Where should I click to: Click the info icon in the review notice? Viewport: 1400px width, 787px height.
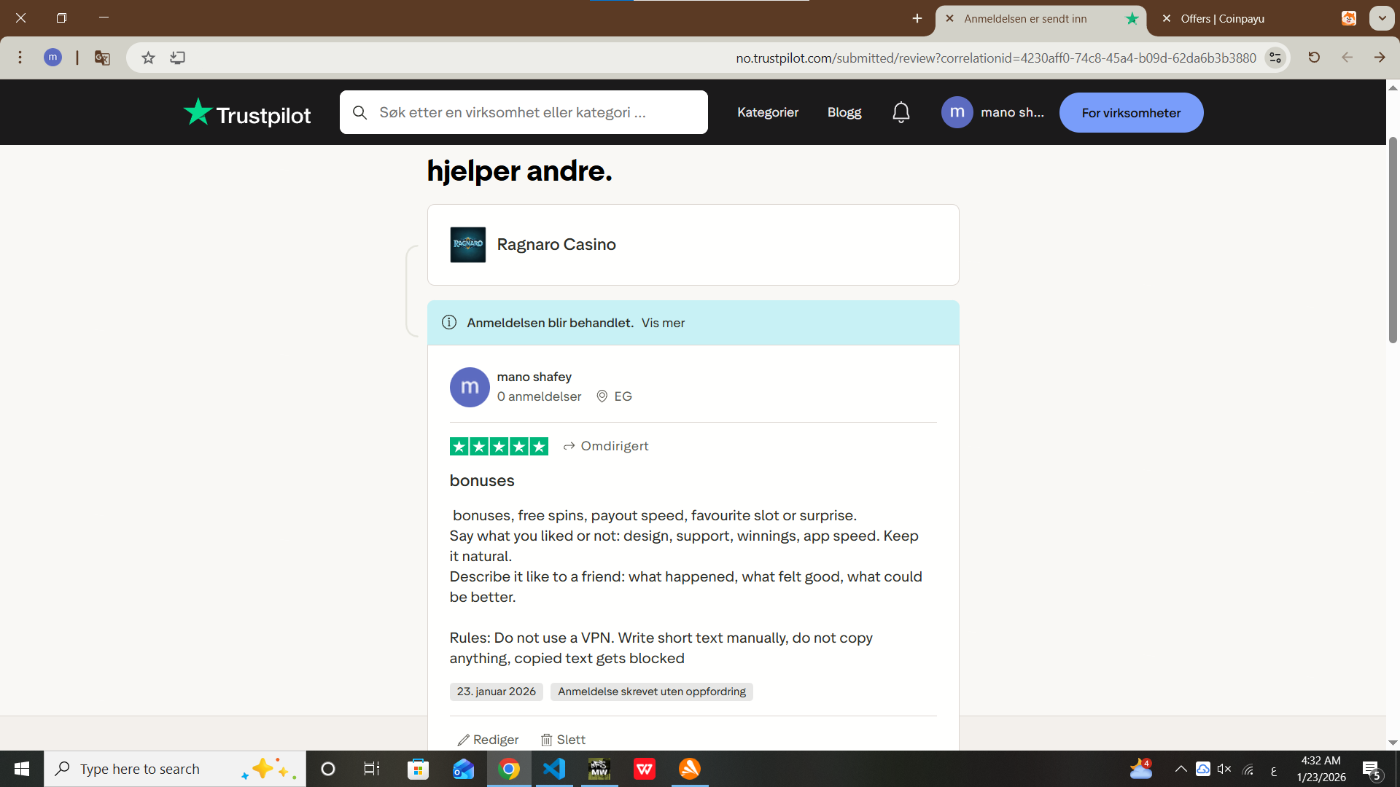[449, 323]
